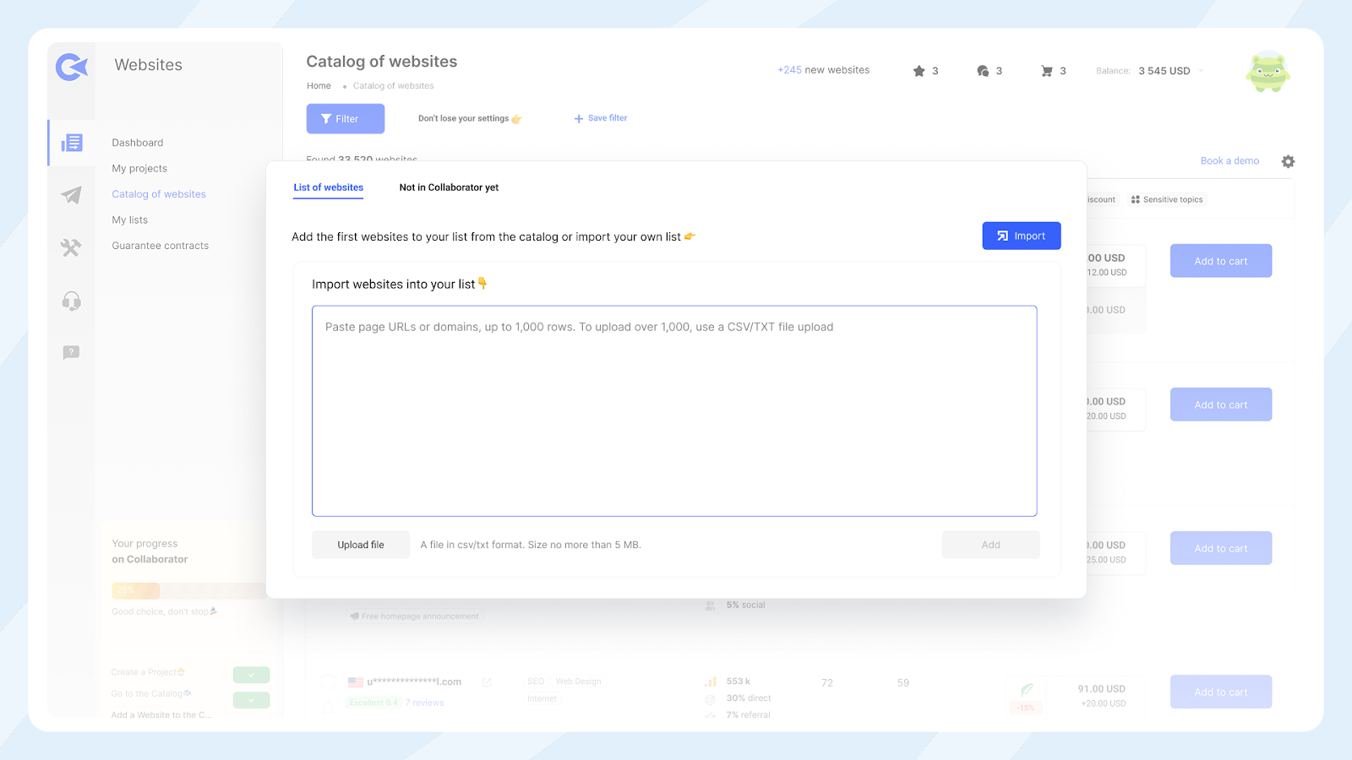Open table settings with the gear icon
Viewport: 1352px width, 760px height.
[1288, 161]
